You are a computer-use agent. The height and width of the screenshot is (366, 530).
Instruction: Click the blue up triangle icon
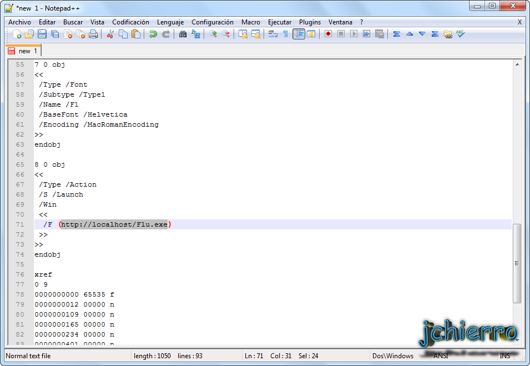tap(410, 34)
